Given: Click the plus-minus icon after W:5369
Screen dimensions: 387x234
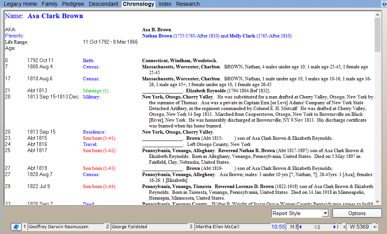Looking at the screenshot, I should 375,227.
